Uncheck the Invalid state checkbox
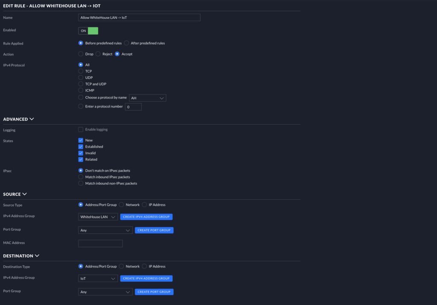437x305 pixels. (81, 153)
